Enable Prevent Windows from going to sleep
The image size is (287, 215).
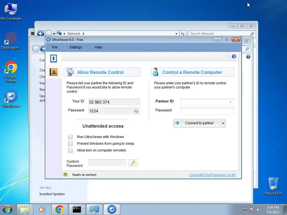[x=70, y=144]
